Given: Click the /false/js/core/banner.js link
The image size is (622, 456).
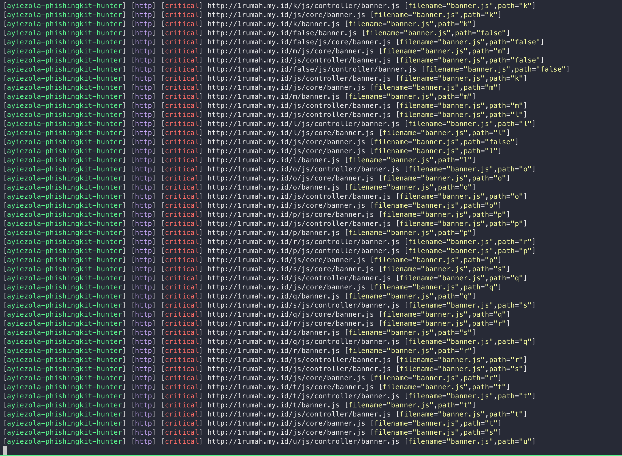Looking at the screenshot, I should [x=299, y=42].
